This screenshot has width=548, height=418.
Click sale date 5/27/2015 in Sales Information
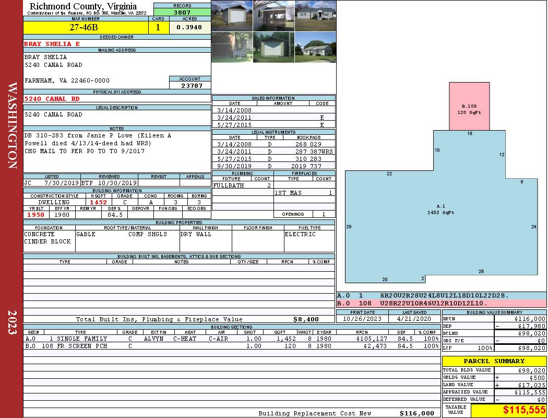point(234,125)
